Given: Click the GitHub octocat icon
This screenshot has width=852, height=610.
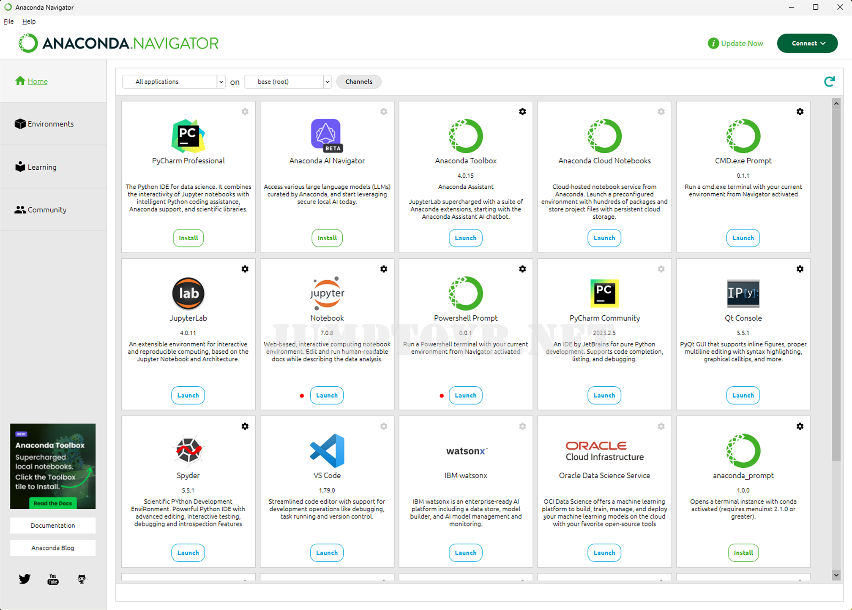Looking at the screenshot, I should pyautogui.click(x=82, y=579).
